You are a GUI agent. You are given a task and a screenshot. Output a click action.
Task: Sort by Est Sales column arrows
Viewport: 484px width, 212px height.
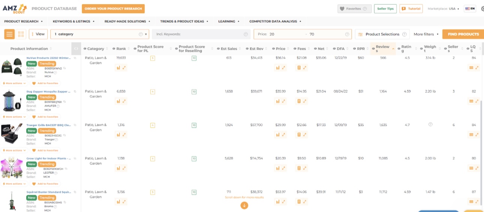click(240, 49)
